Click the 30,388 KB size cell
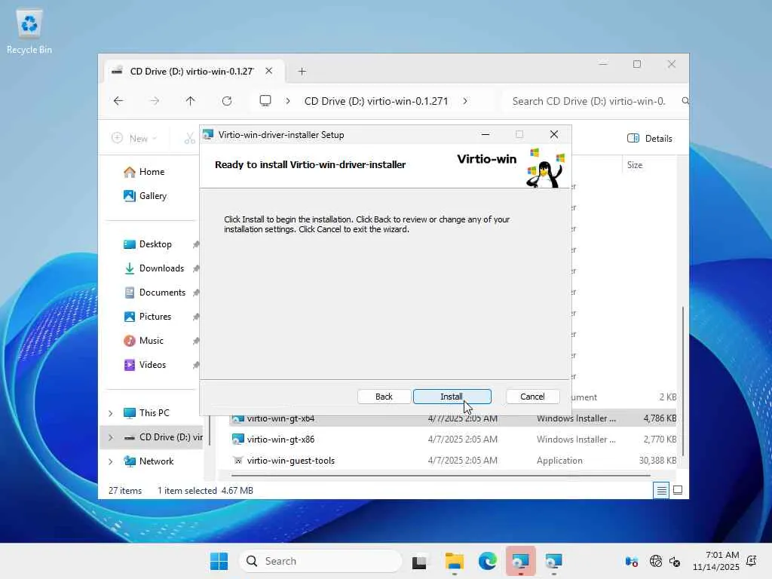This screenshot has height=579, width=772. click(657, 461)
